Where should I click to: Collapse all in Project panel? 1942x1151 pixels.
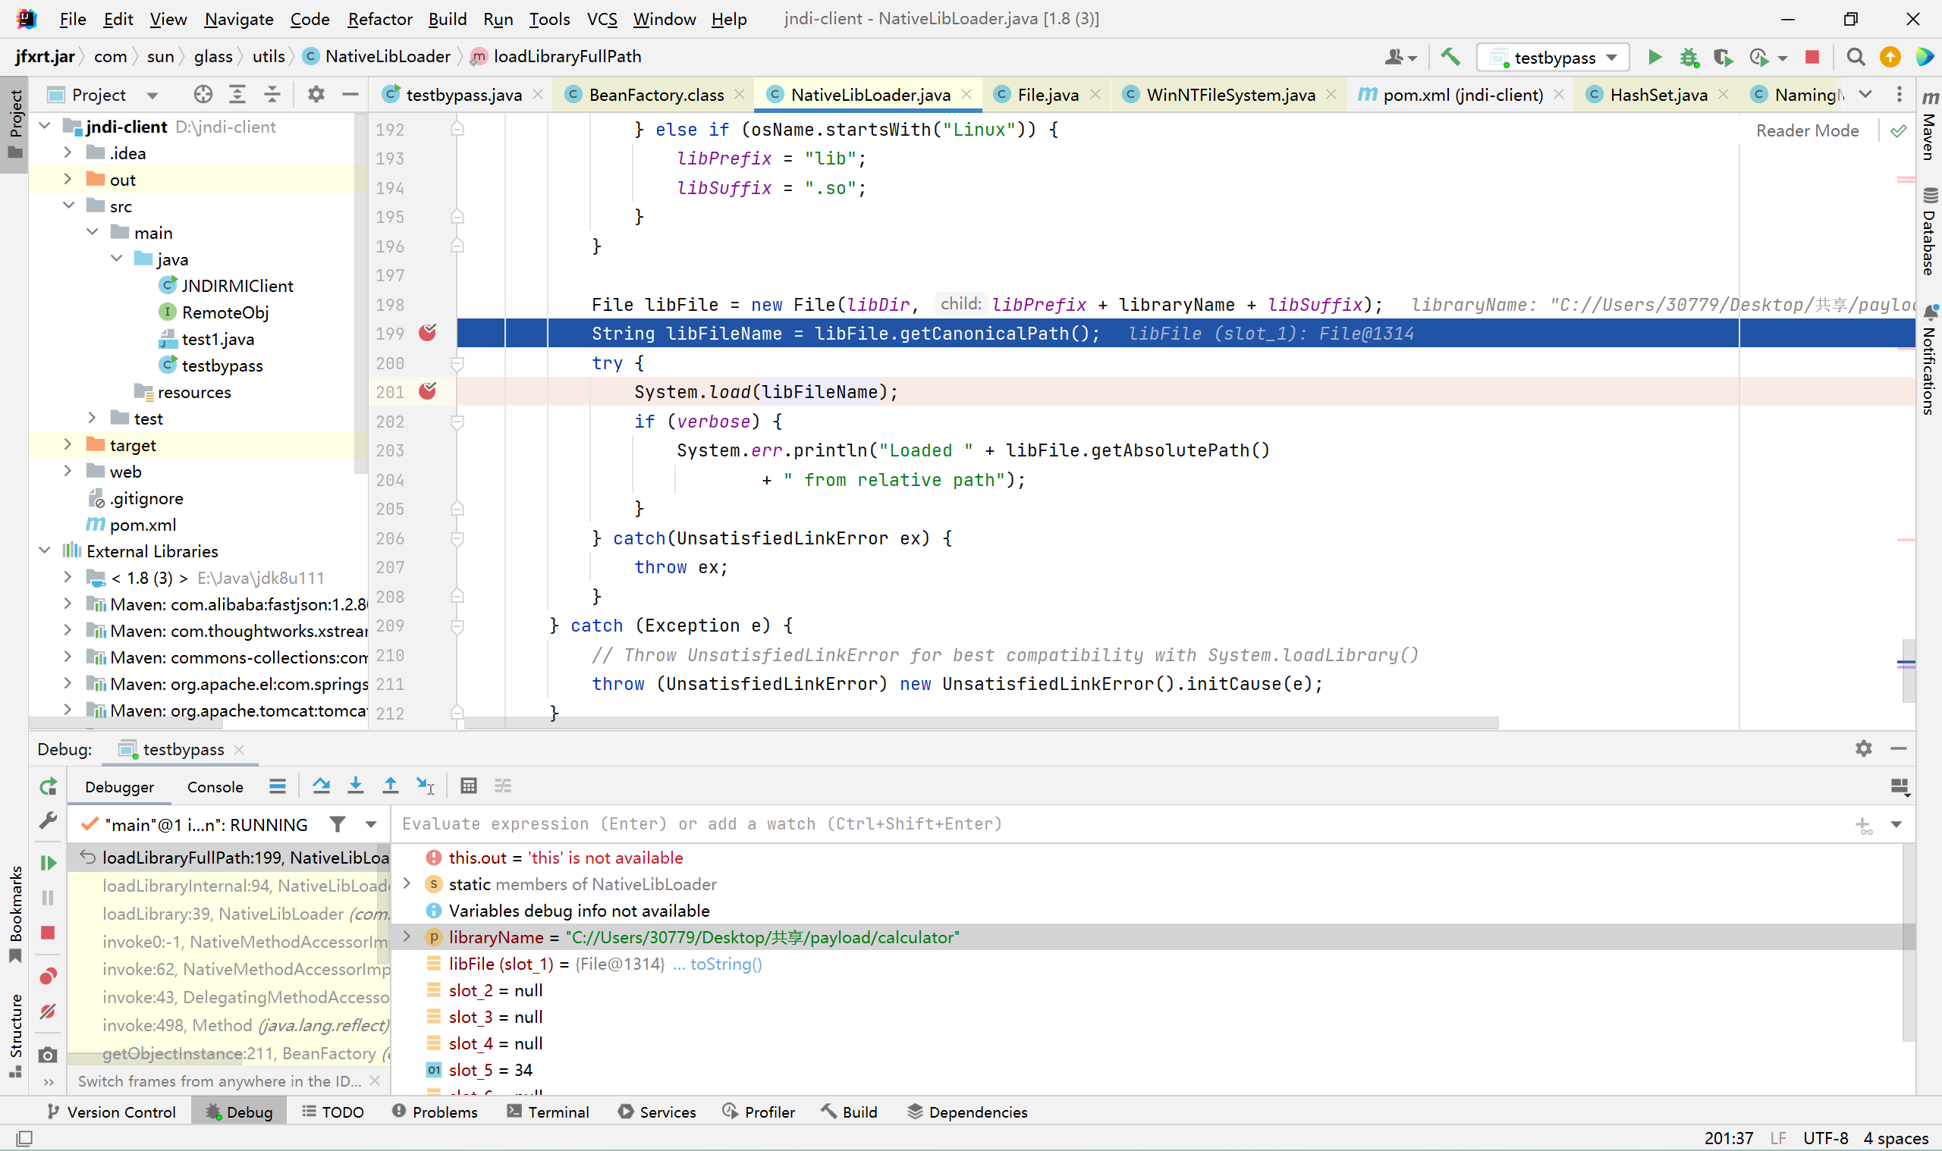pyautogui.click(x=272, y=95)
